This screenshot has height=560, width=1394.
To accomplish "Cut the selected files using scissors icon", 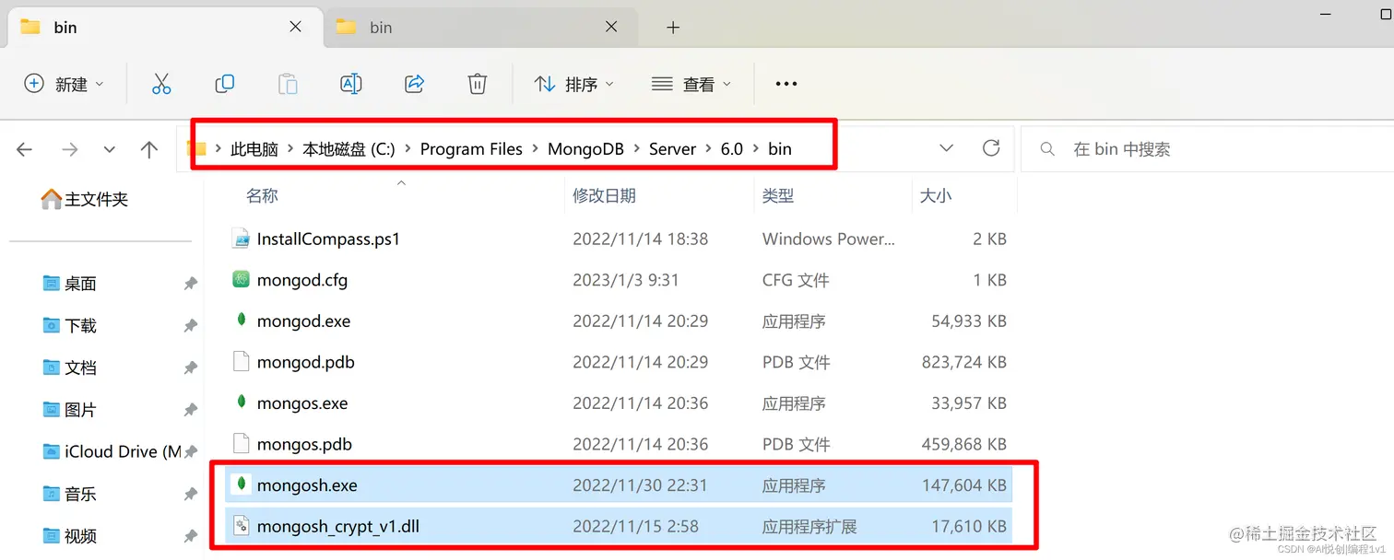I will pyautogui.click(x=162, y=84).
